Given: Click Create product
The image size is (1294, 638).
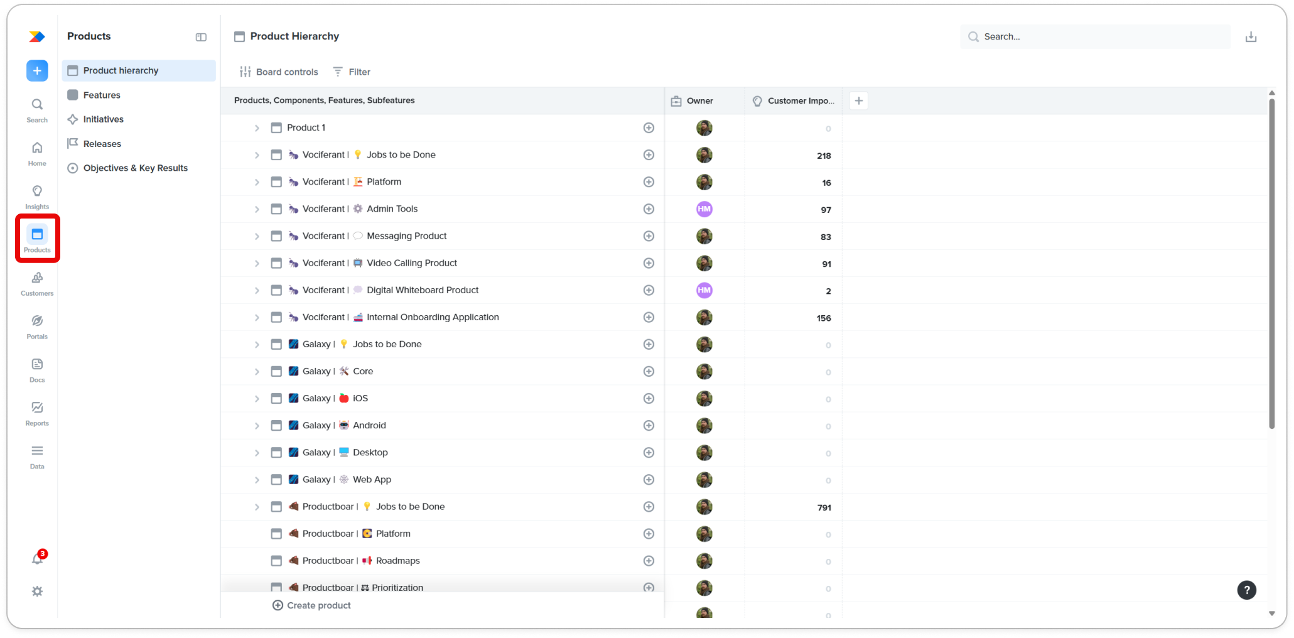Looking at the screenshot, I should (x=311, y=605).
